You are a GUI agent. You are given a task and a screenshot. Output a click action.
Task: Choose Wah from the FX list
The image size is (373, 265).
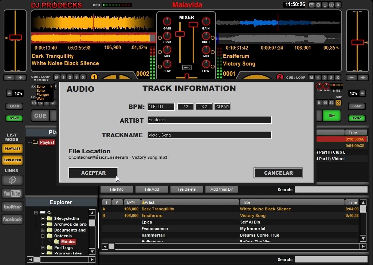click(x=40, y=98)
